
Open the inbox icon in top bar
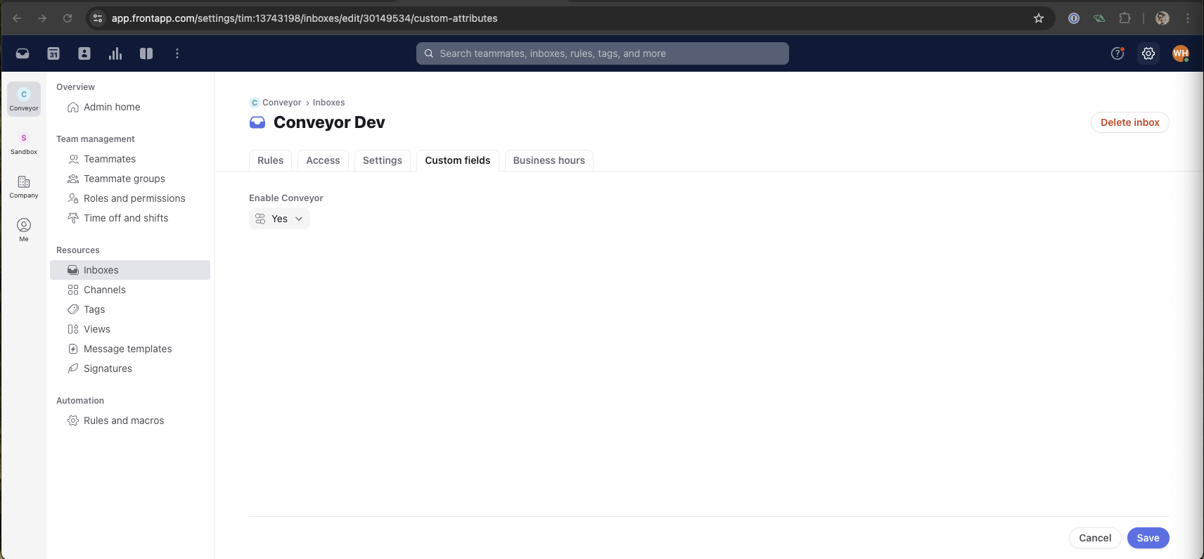(x=23, y=53)
